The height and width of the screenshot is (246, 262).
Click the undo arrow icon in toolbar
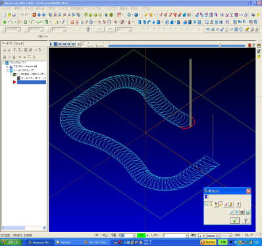22,15
